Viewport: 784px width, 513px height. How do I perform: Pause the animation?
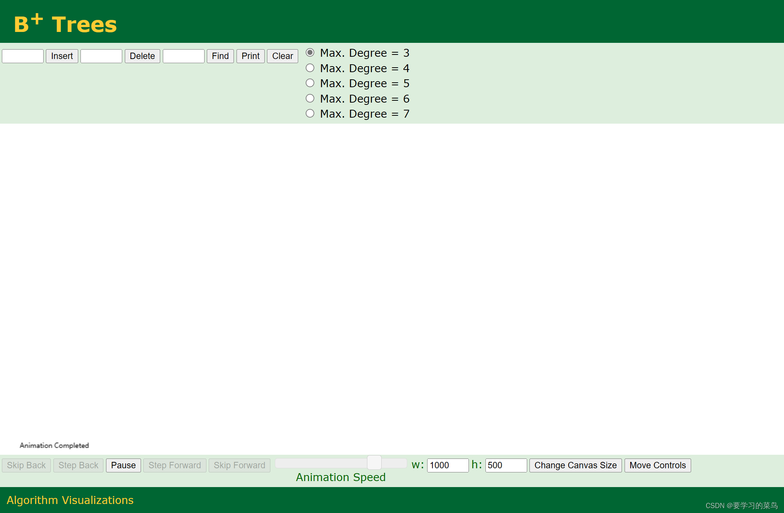(123, 465)
